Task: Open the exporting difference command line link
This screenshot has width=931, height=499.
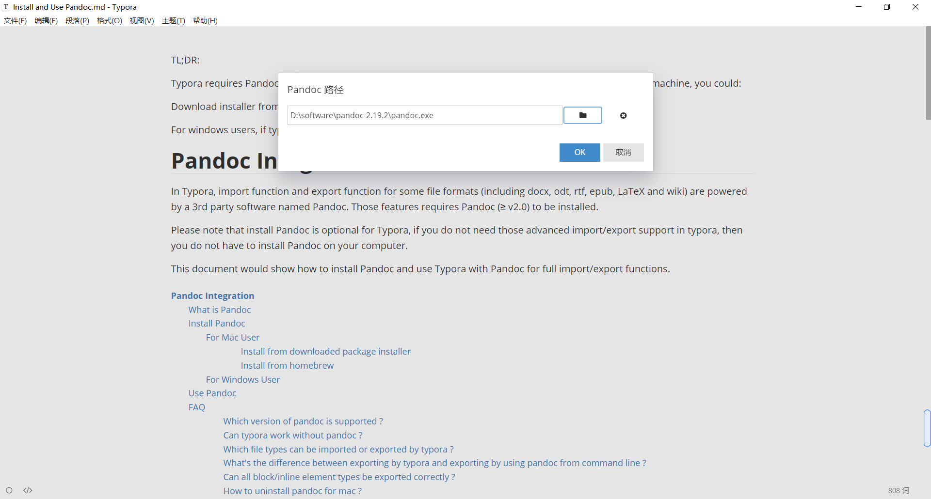Action: tap(435, 463)
